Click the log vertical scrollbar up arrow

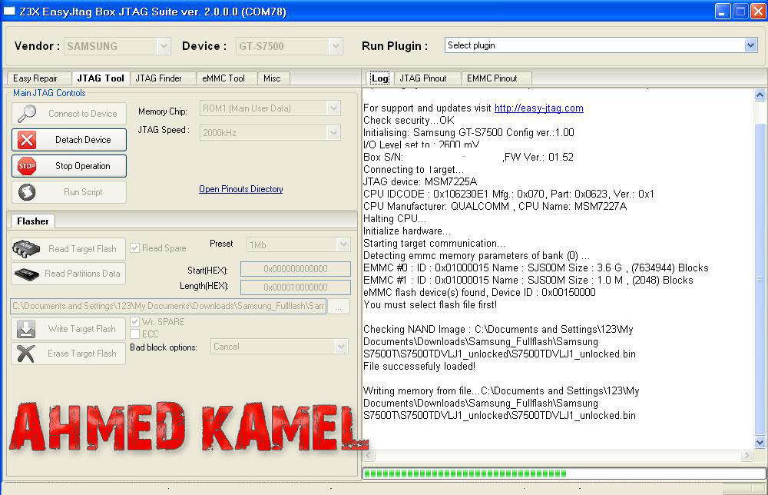pos(760,95)
